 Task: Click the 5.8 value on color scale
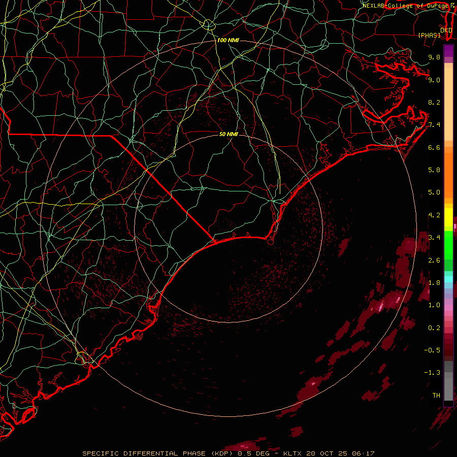click(x=434, y=170)
